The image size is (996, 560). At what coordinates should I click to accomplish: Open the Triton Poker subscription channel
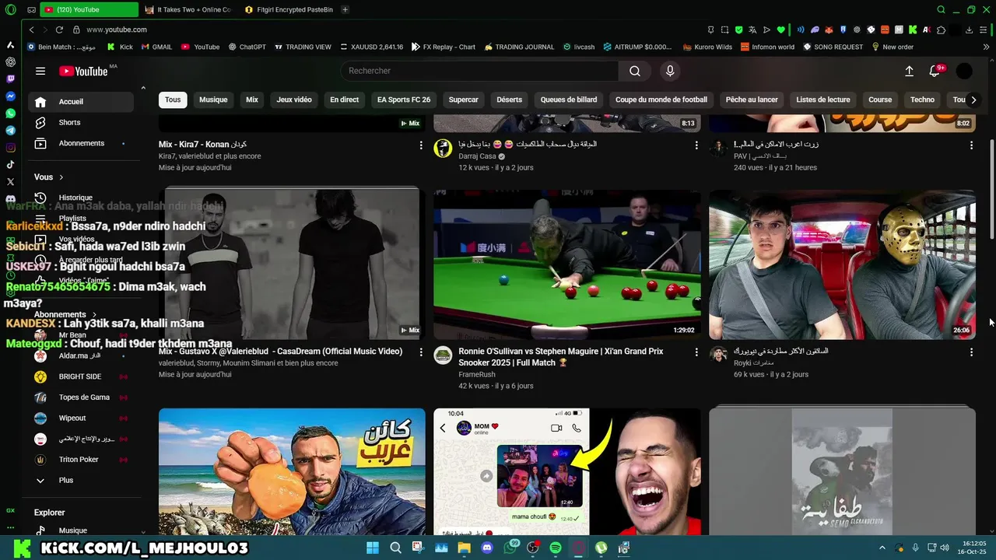point(81,460)
